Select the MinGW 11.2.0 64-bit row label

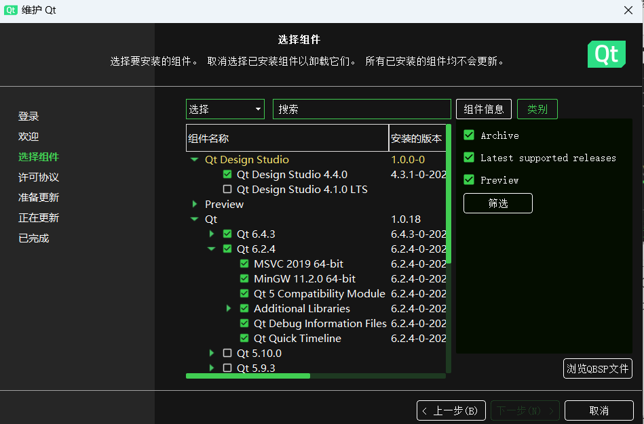point(305,279)
